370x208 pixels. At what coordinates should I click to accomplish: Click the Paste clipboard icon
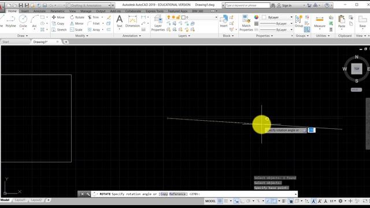pos(342,21)
